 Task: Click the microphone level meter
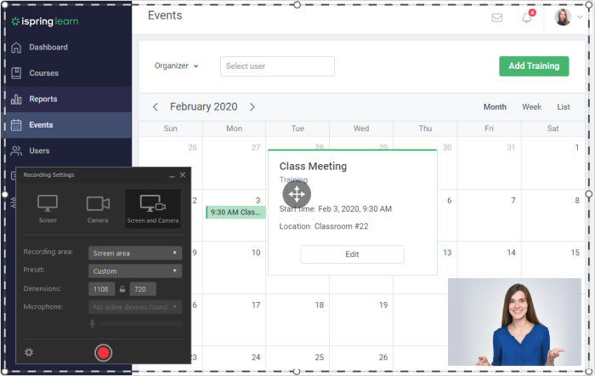click(141, 323)
